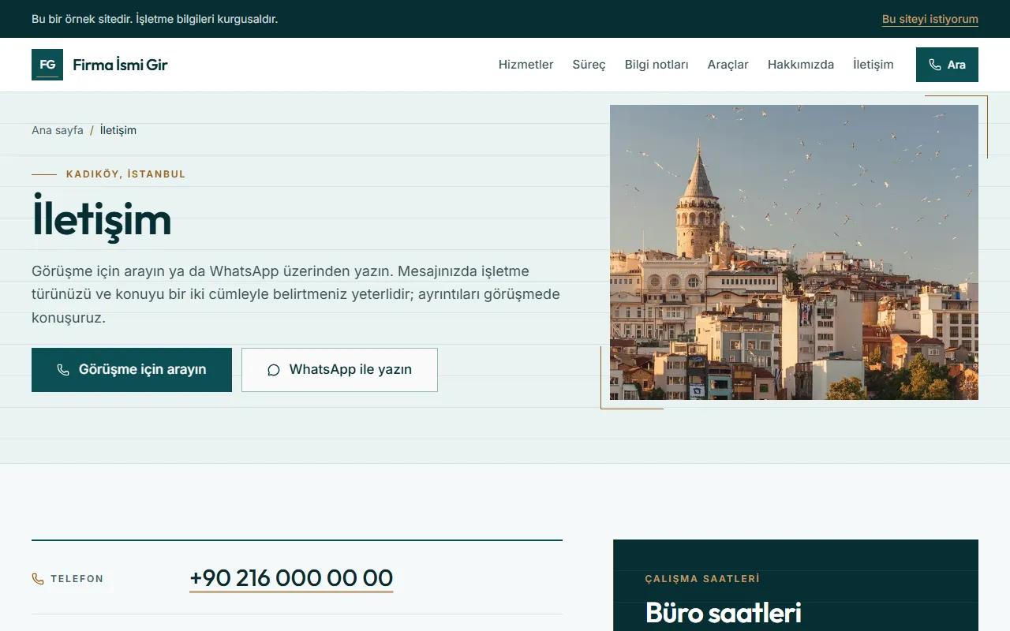Click the phone icon in the Ara button
The image size is (1010, 631).
pos(935,65)
